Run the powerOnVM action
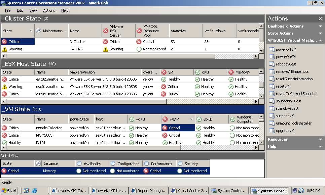The image size is (325, 195). click(x=286, y=57)
